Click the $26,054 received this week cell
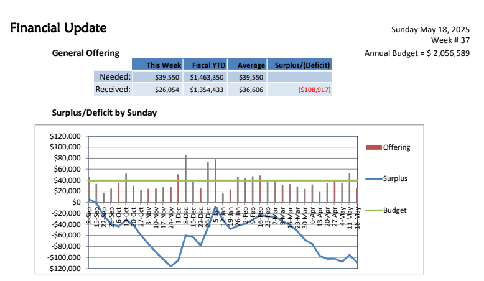Image resolution: width=484 pixels, height=281 pixels. pyautogui.click(x=167, y=90)
